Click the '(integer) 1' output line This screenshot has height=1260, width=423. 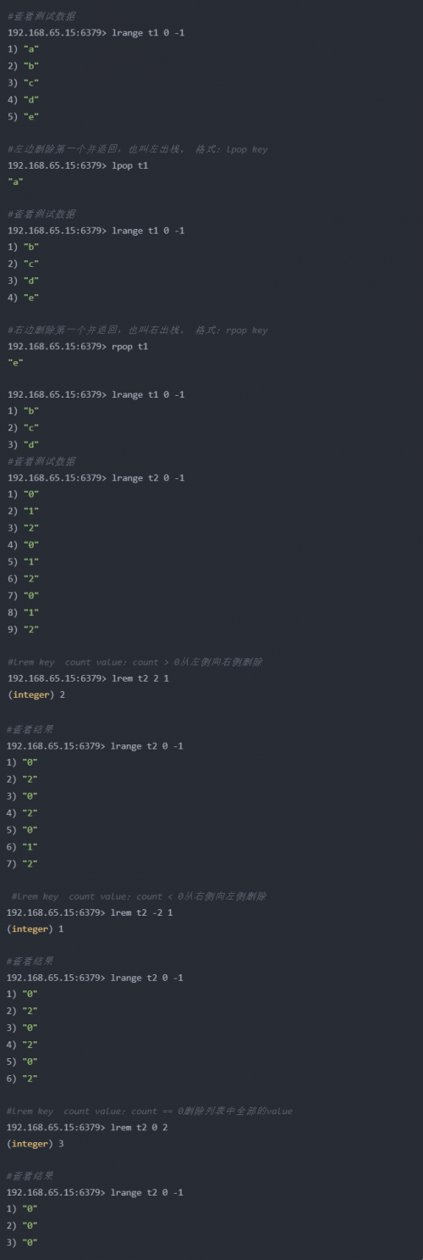coord(36,929)
